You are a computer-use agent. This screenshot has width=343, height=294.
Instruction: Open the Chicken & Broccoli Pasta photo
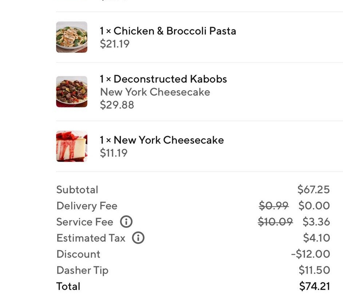pyautogui.click(x=72, y=37)
